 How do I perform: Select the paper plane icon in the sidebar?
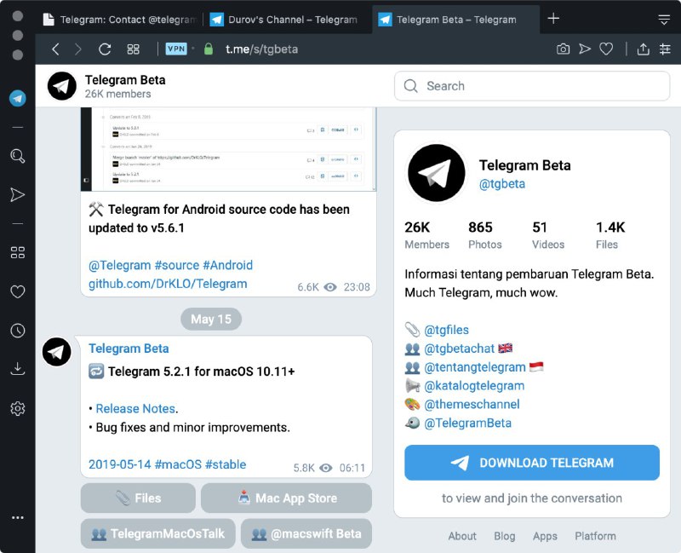pos(17,194)
